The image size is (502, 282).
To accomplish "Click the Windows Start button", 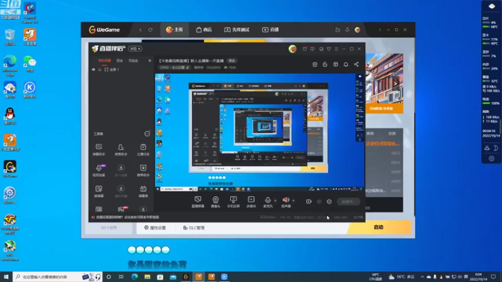I will pos(6,277).
